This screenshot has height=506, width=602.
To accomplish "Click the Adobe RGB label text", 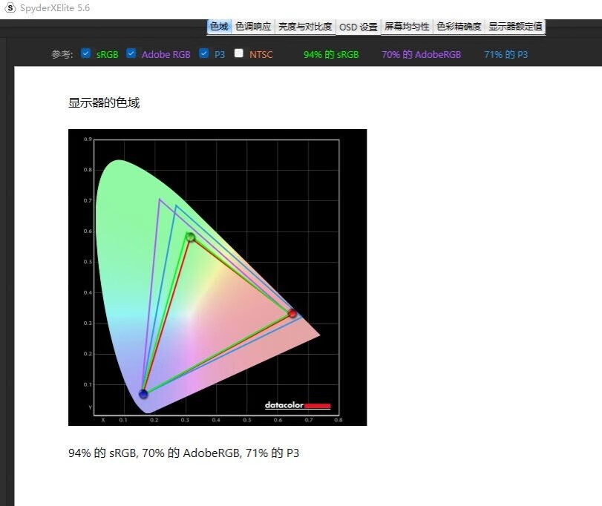I will [166, 54].
